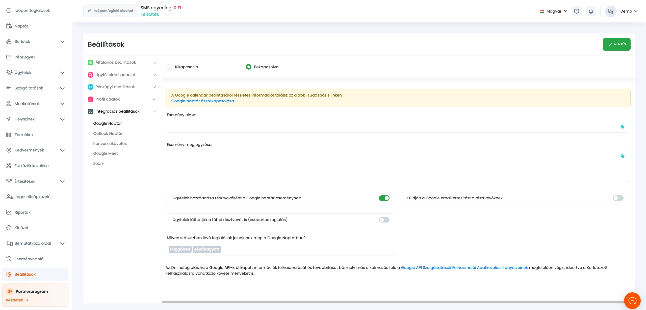Click the Riportok chart icon
This screenshot has width=646, height=310.
tap(9, 212)
